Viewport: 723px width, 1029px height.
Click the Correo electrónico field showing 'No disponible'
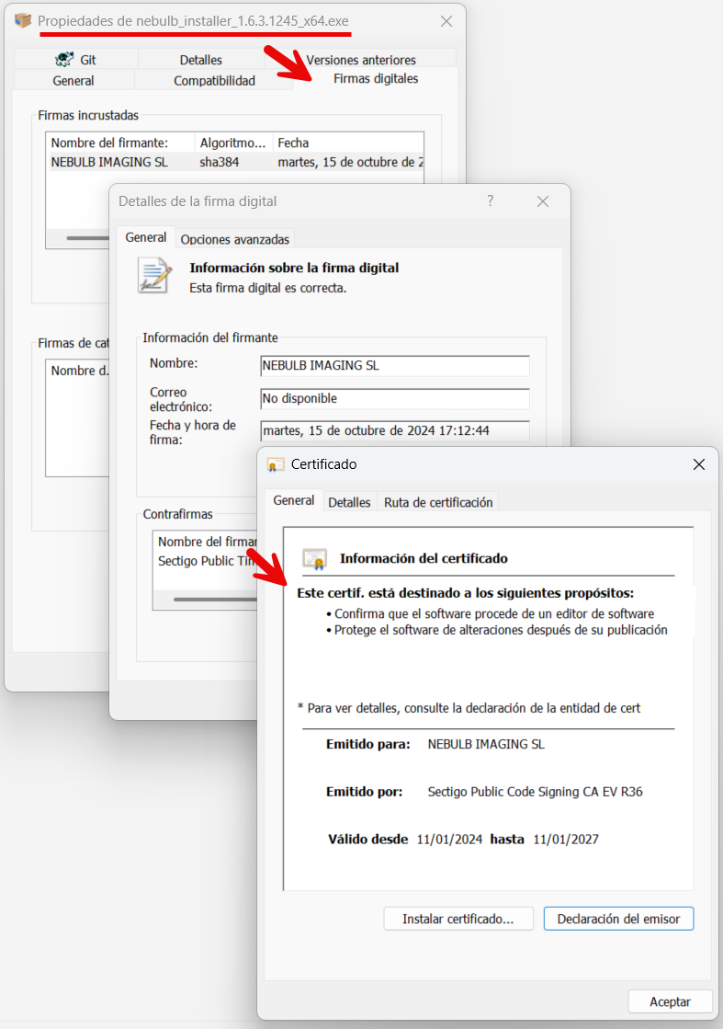pos(395,398)
